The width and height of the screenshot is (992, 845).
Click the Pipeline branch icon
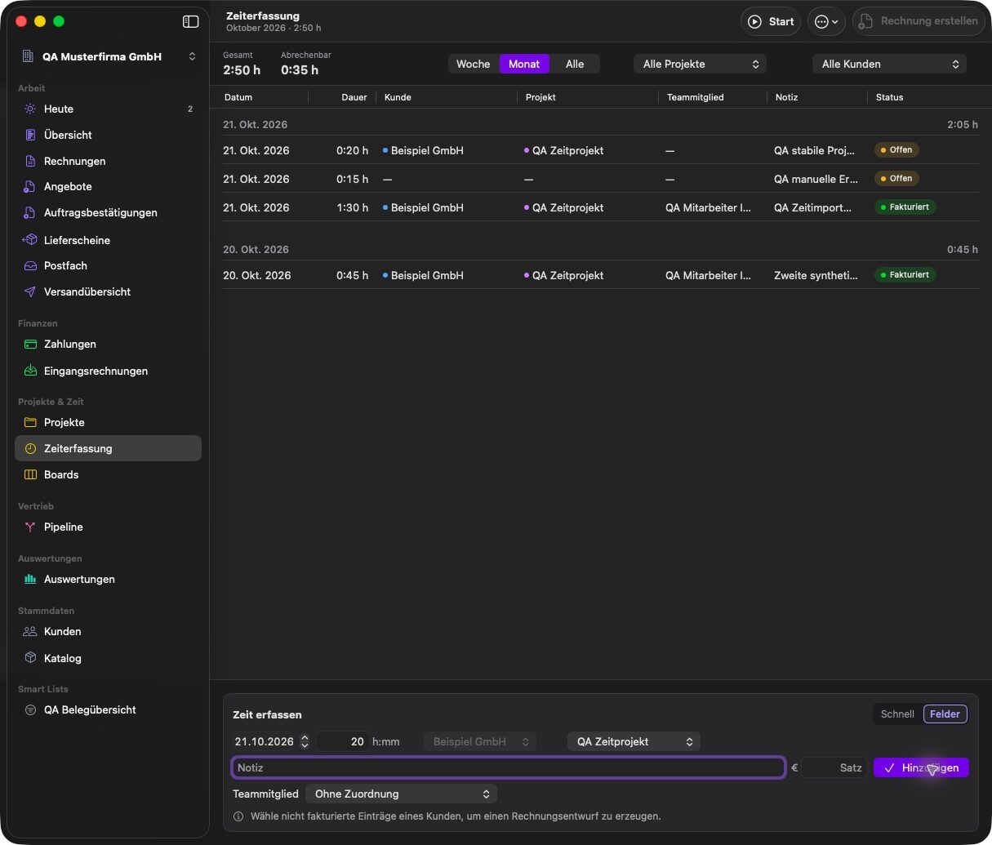click(x=30, y=527)
